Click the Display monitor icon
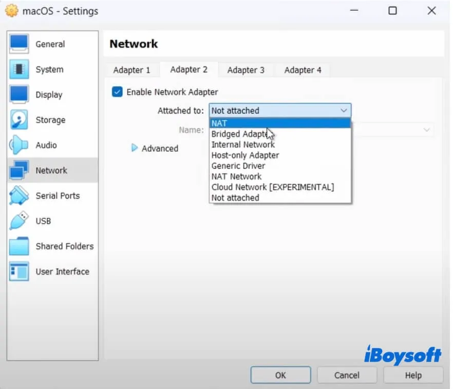453x389 pixels. [x=19, y=95]
